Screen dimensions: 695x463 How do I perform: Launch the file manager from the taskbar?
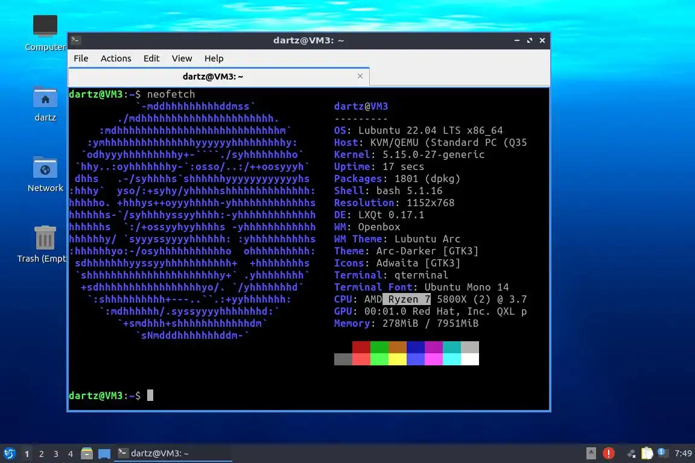click(x=87, y=453)
